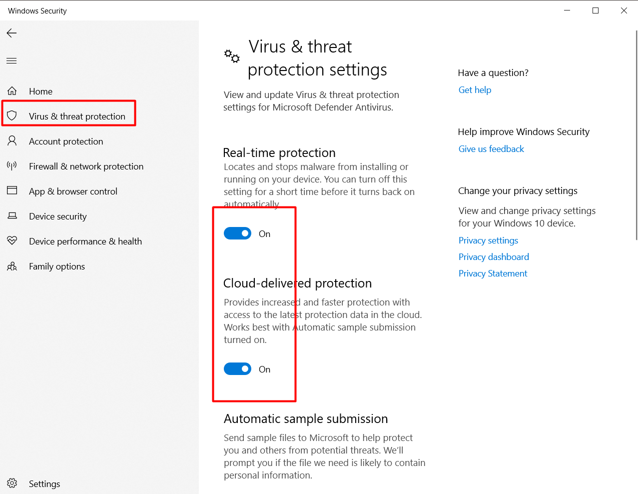The width and height of the screenshot is (638, 494).
Task: Click the Settings gear icon
Action: 12,483
